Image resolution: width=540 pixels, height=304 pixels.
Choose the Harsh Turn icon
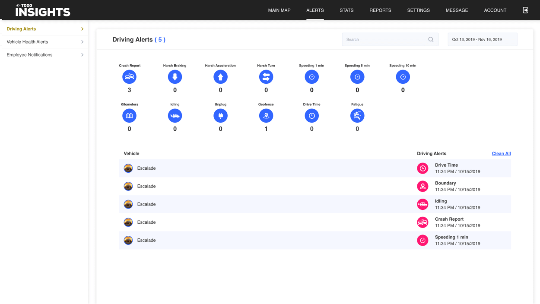click(x=266, y=77)
